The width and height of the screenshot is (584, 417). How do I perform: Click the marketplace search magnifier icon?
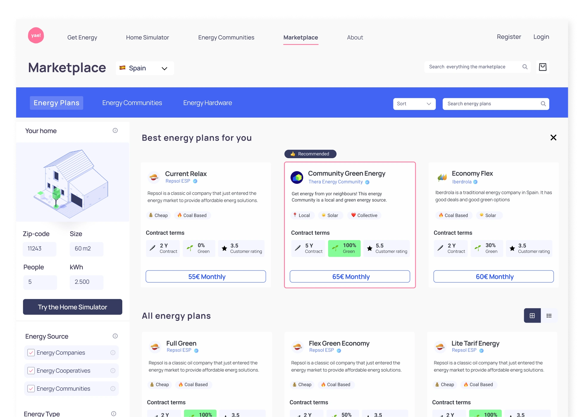(x=525, y=67)
